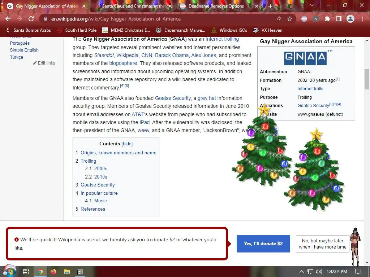Image resolution: width=370 pixels, height=277 pixels.
Task: Open the Windows Start menu
Action: point(9,271)
